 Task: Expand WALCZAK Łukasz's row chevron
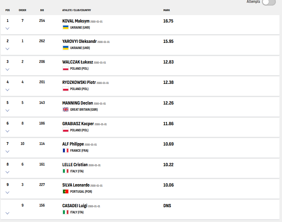coord(7,69)
